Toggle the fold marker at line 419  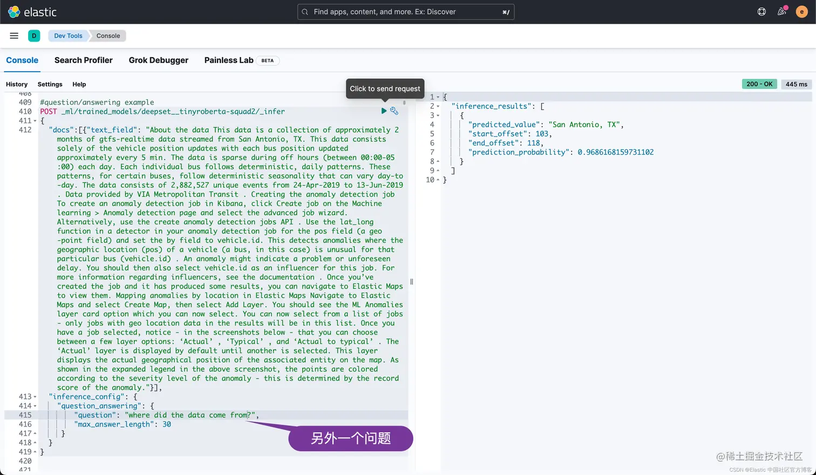(x=35, y=452)
